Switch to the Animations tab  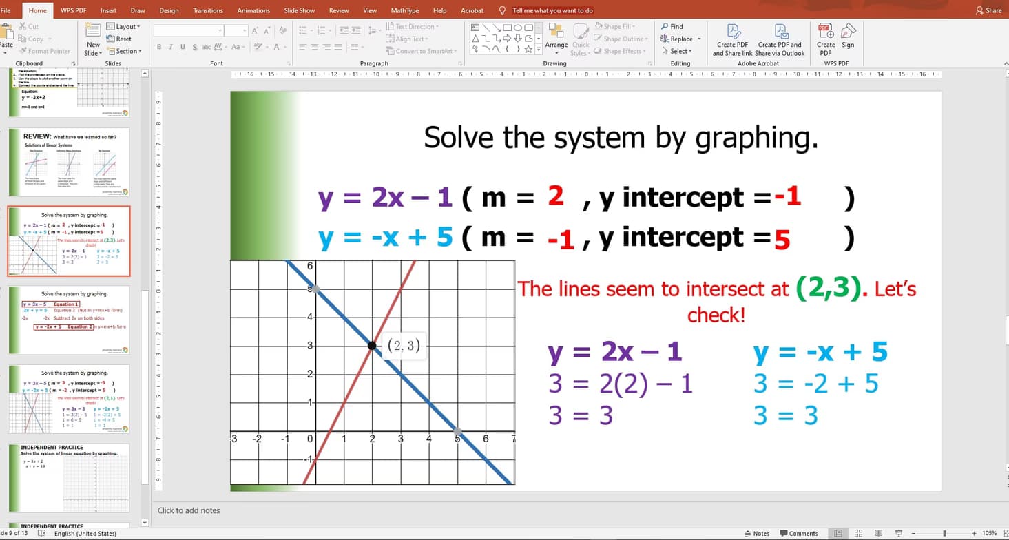(253, 10)
